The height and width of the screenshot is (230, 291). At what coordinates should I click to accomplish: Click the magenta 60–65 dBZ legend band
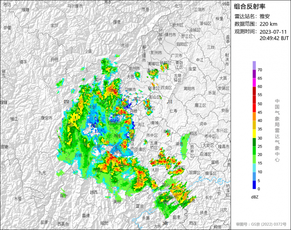(254, 82)
